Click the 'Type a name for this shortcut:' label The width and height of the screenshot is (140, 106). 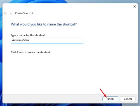pos(28,35)
